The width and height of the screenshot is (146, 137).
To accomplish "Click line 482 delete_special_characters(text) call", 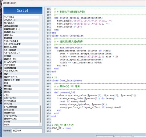I will click(x=81, y=60).
